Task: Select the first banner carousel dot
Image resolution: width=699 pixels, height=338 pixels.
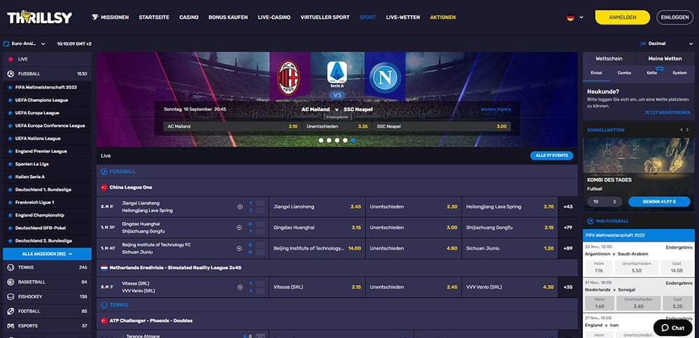Action: pyautogui.click(x=321, y=140)
